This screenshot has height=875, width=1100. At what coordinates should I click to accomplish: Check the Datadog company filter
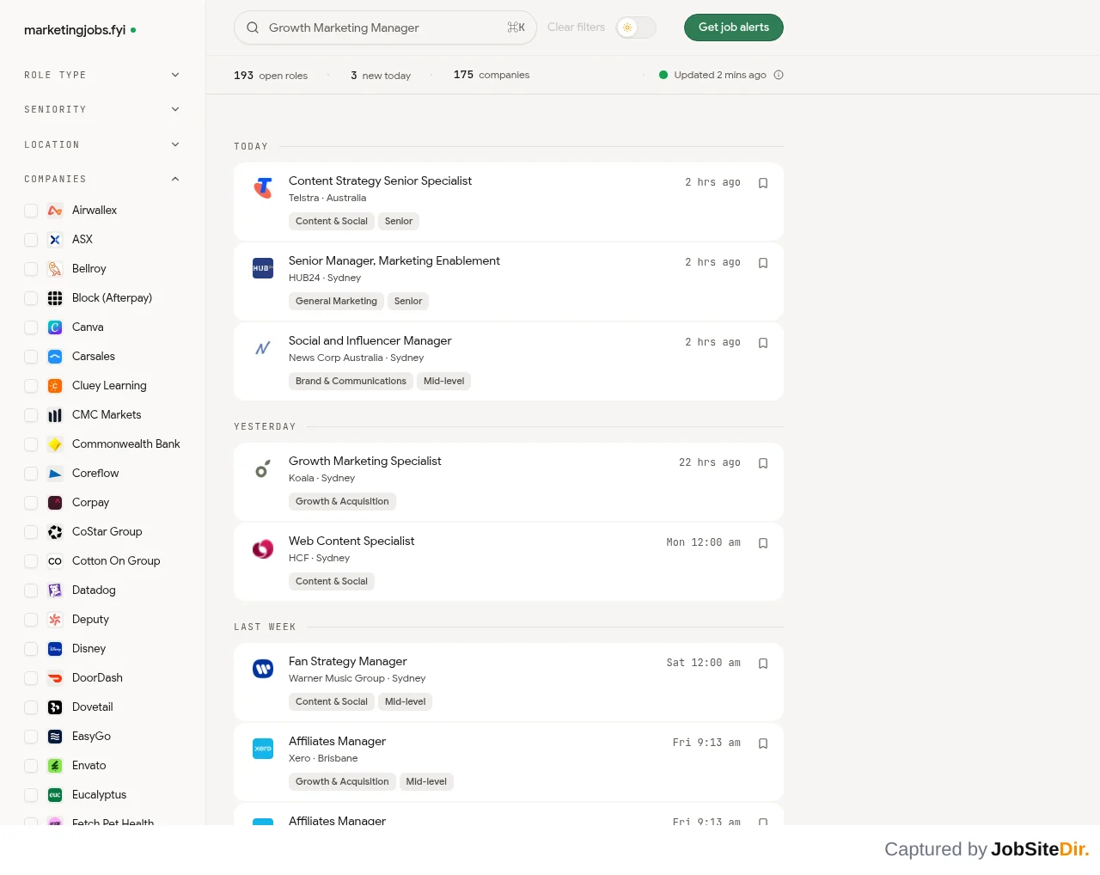(x=31, y=590)
